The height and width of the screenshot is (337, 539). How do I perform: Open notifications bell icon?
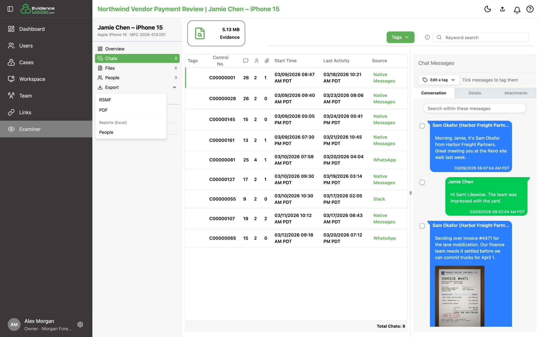(x=517, y=10)
